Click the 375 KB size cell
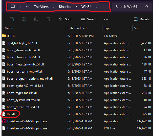 (146, 114)
